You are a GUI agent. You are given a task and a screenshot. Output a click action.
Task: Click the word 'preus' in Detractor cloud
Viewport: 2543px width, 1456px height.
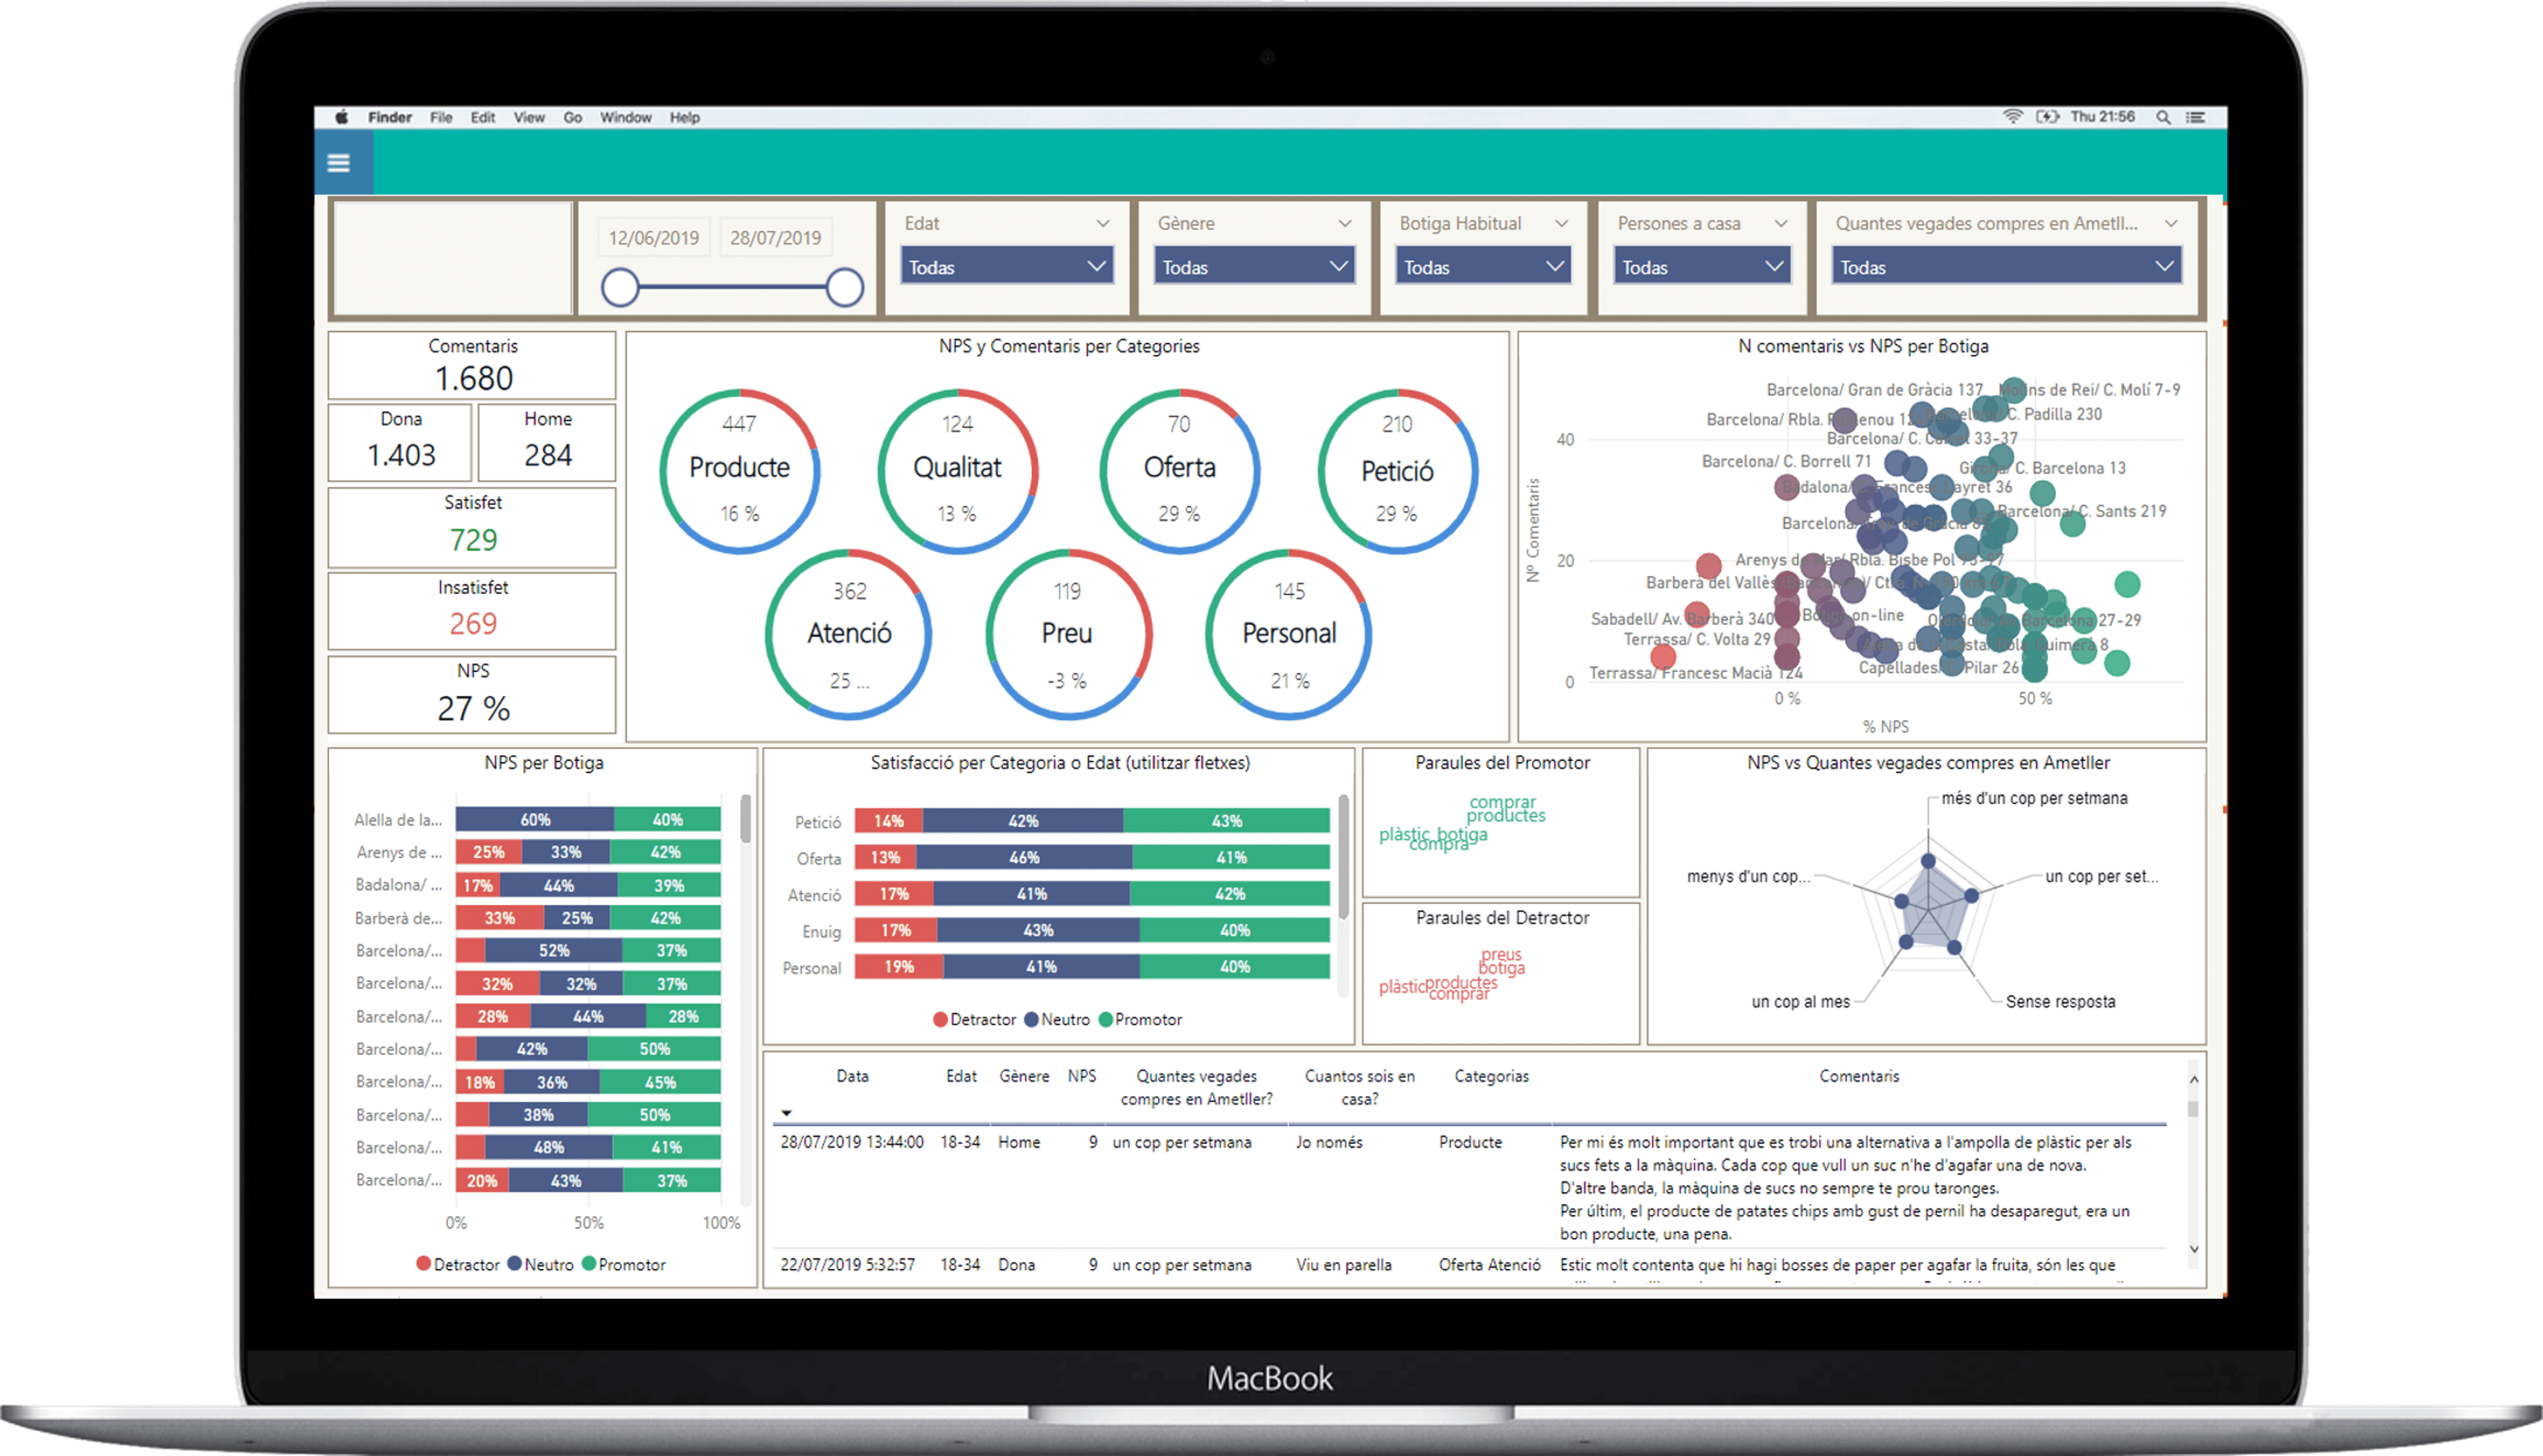1501,954
